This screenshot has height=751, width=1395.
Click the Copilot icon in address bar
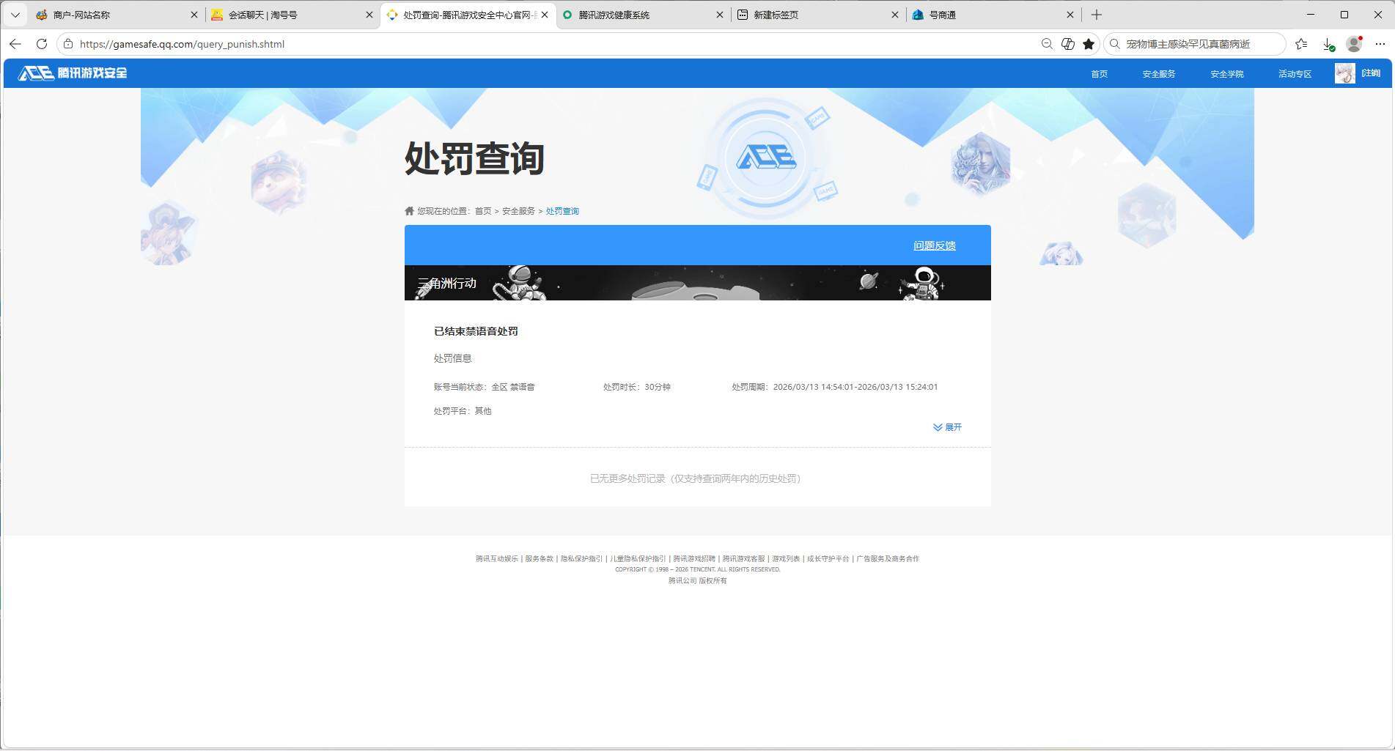(1068, 44)
